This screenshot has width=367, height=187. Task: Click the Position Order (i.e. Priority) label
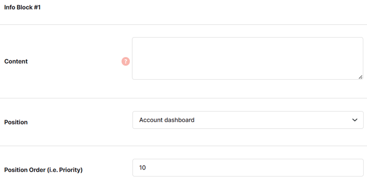tap(43, 170)
